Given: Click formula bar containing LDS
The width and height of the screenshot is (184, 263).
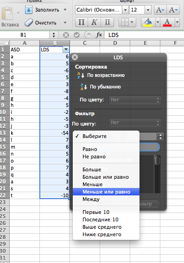Looking at the screenshot, I should [x=144, y=35].
